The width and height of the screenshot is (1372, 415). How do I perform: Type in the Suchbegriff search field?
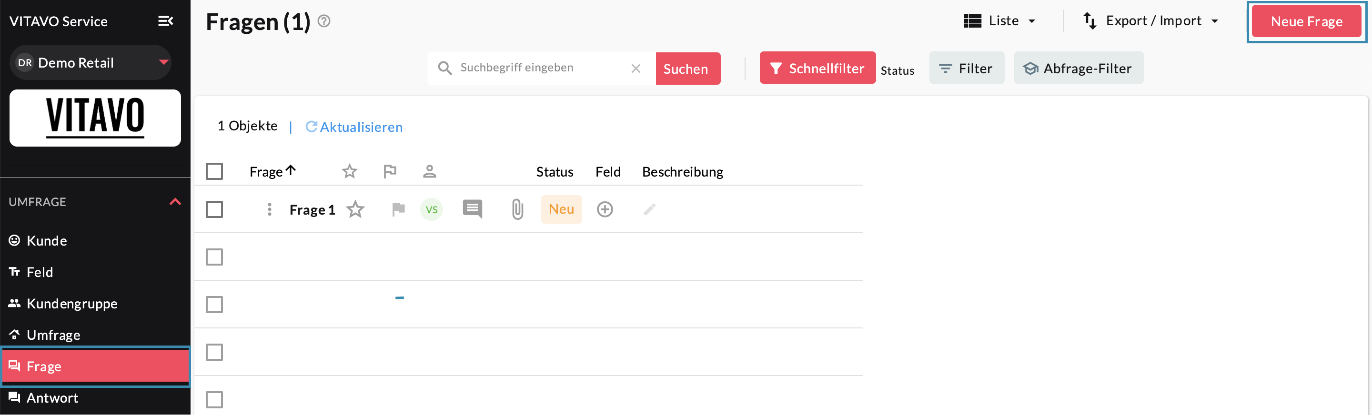pyautogui.click(x=541, y=68)
